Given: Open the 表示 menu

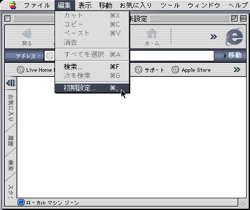Looking at the screenshot, I should [x=85, y=5].
